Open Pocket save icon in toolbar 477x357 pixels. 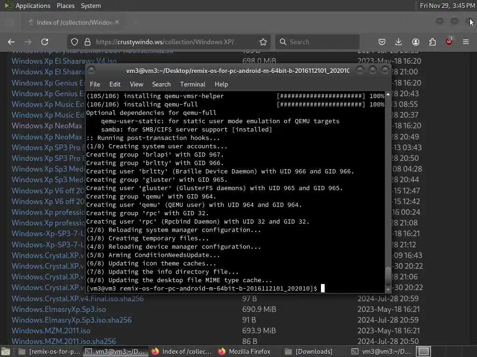[382, 42]
